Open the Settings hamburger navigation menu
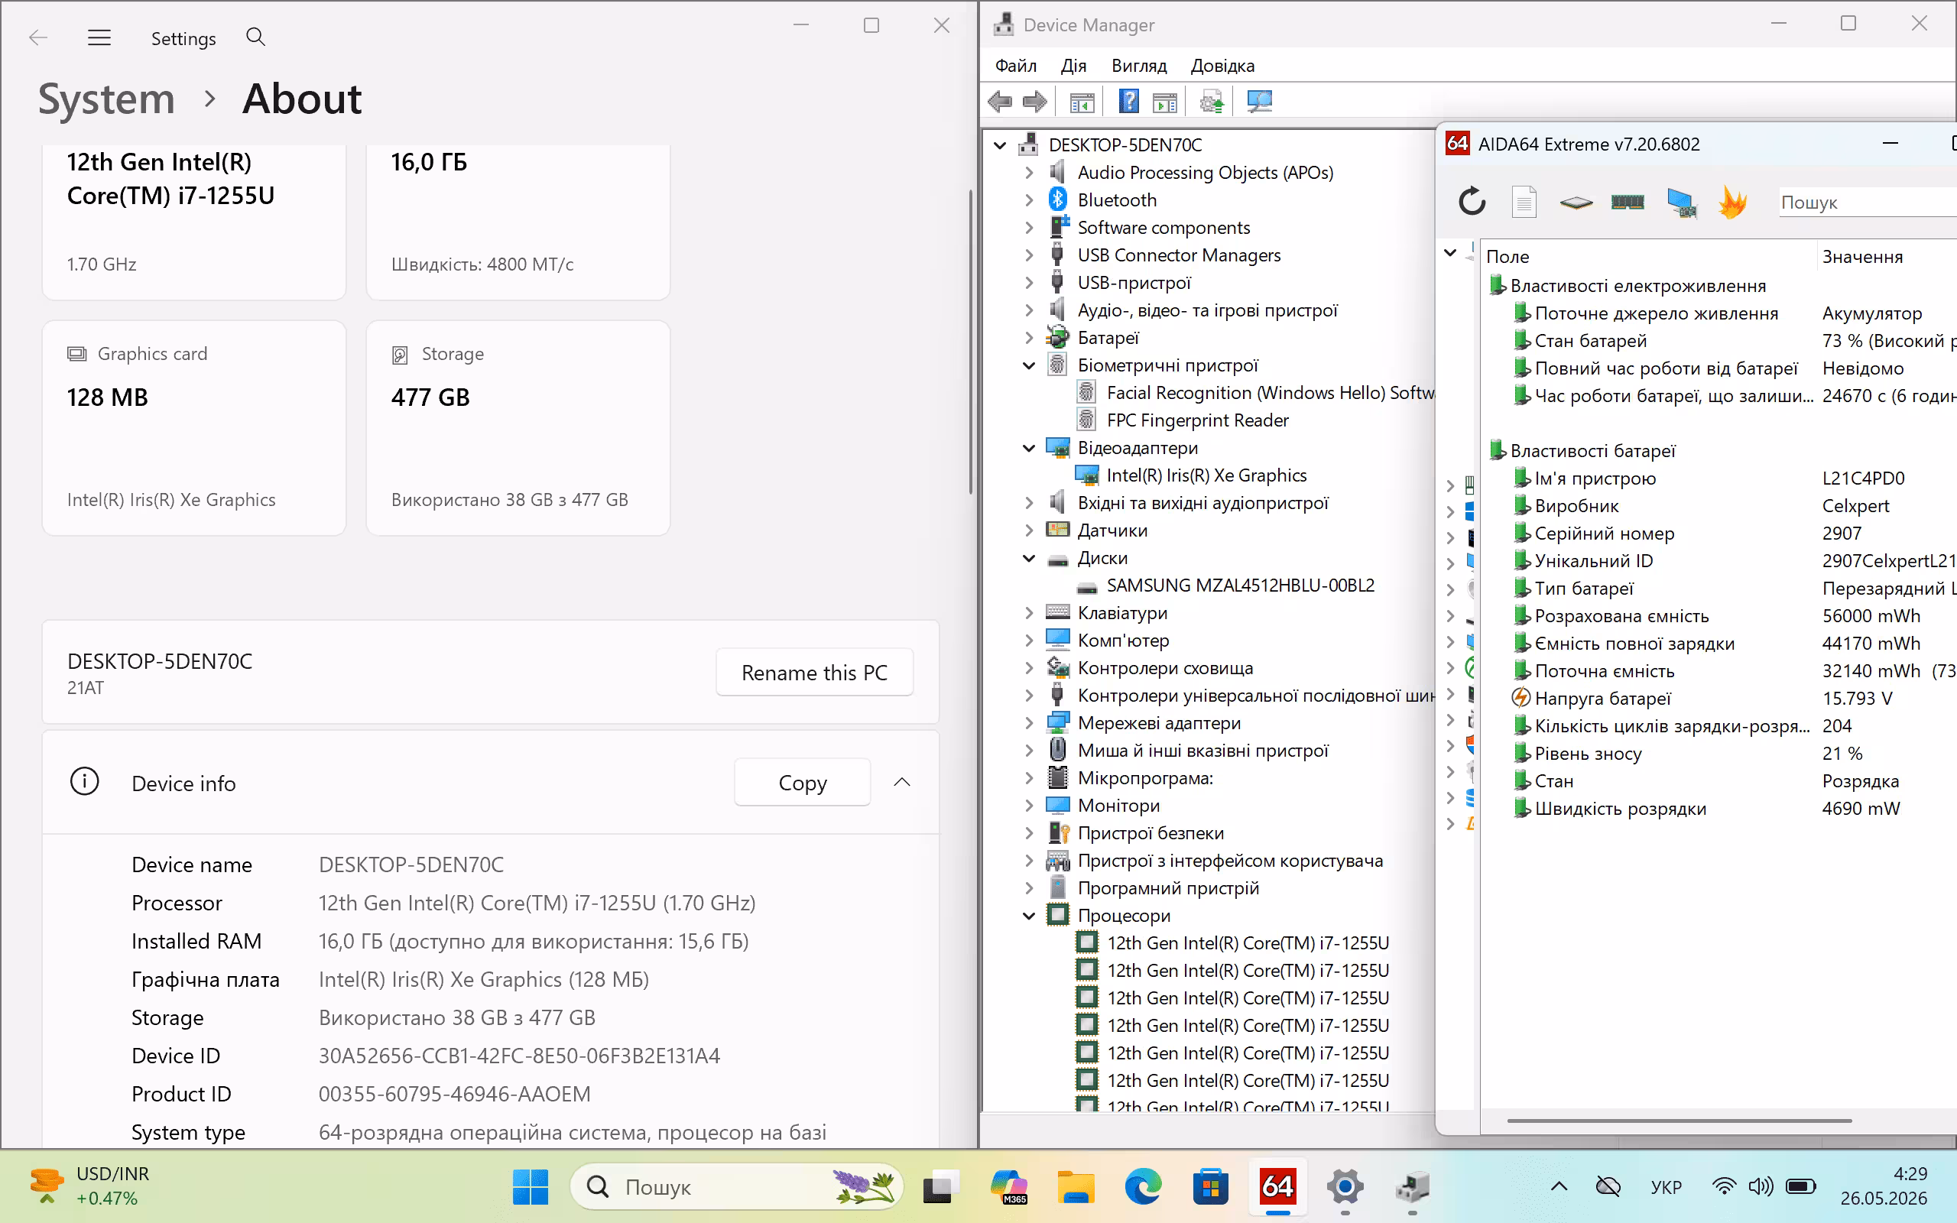 click(x=99, y=37)
